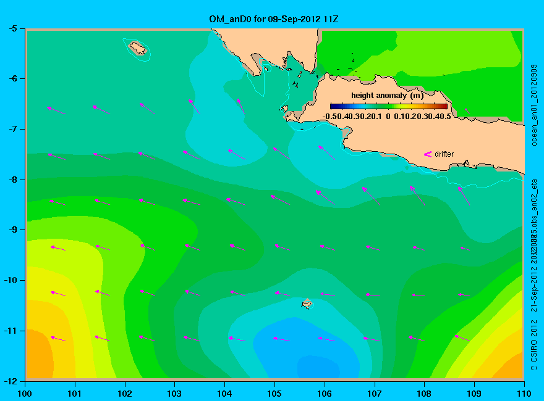Click the '102' longitude axis label
The image size is (544, 401).
[x=124, y=394]
